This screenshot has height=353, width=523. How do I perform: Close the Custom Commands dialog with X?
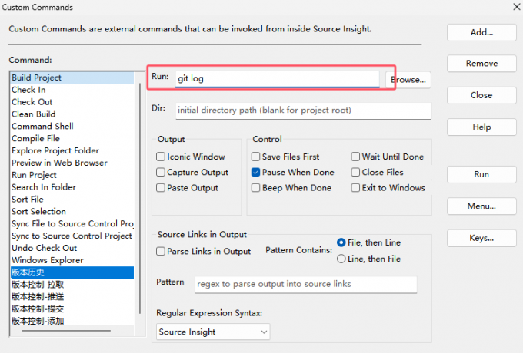click(x=517, y=7)
